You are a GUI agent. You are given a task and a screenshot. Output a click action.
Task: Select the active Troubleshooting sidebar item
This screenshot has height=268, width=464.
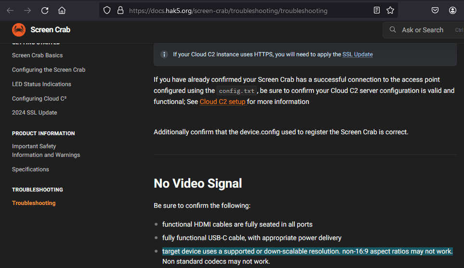pyautogui.click(x=34, y=203)
